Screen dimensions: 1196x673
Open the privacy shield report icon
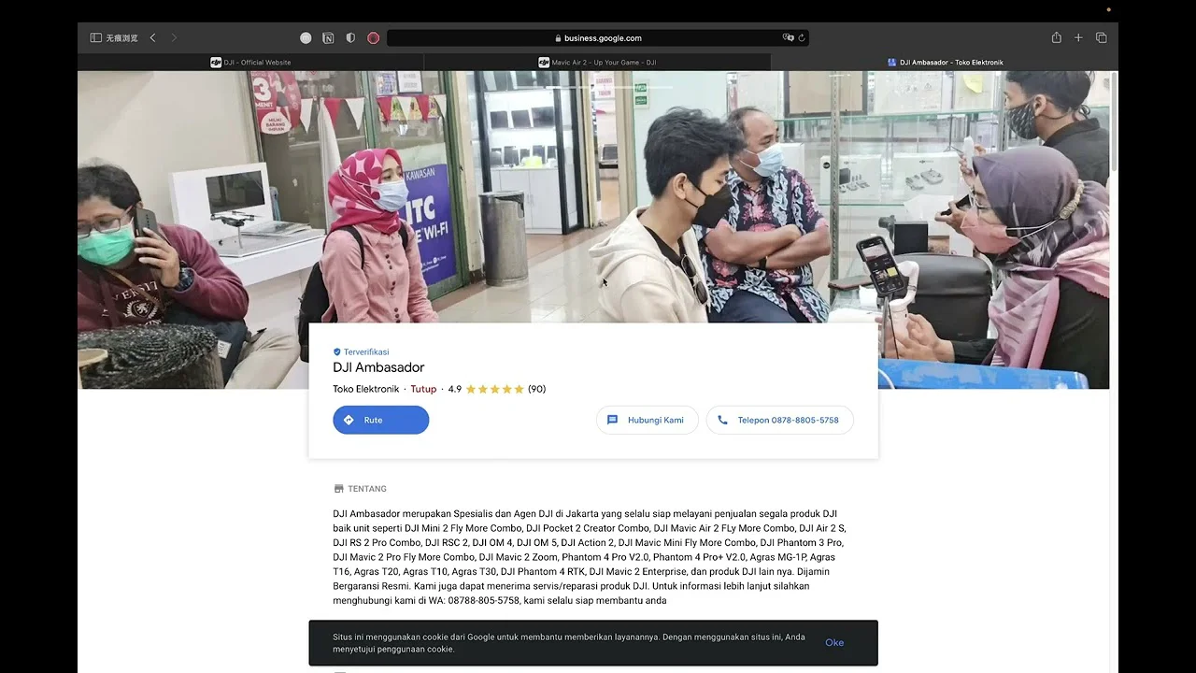pos(350,38)
